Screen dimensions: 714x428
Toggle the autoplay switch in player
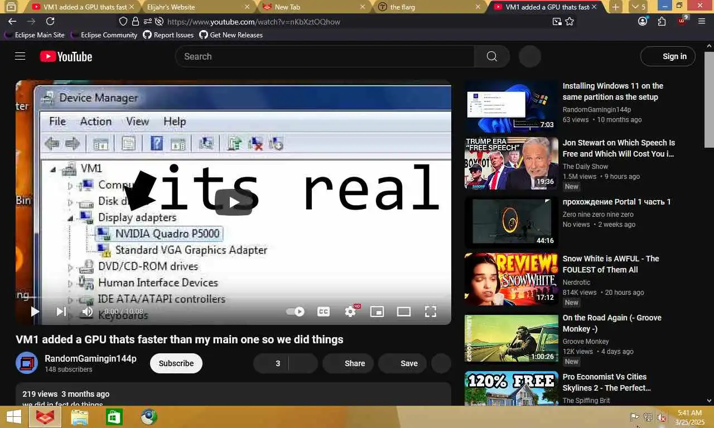(295, 312)
